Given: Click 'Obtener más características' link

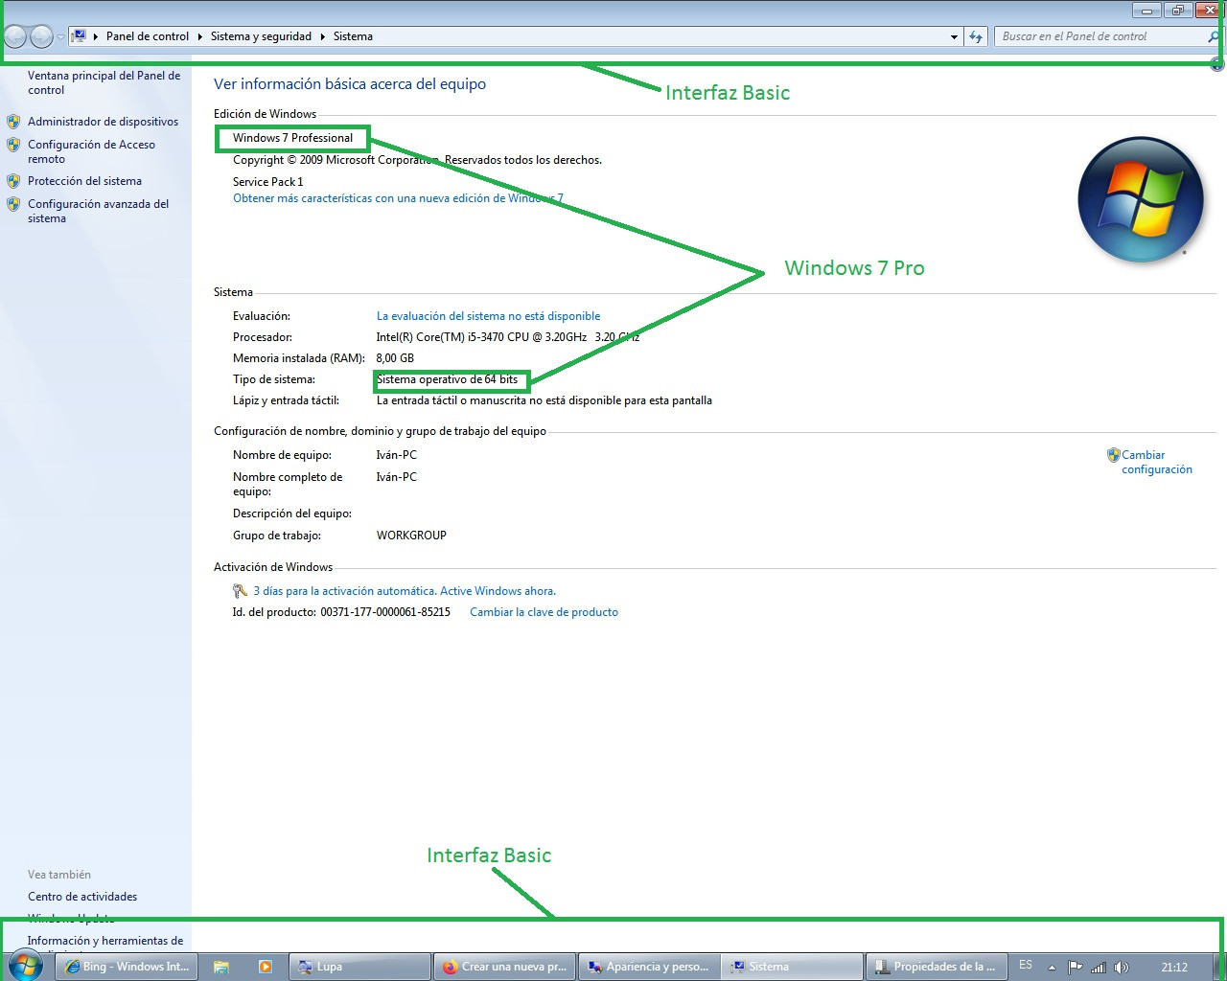Looking at the screenshot, I should [x=398, y=198].
